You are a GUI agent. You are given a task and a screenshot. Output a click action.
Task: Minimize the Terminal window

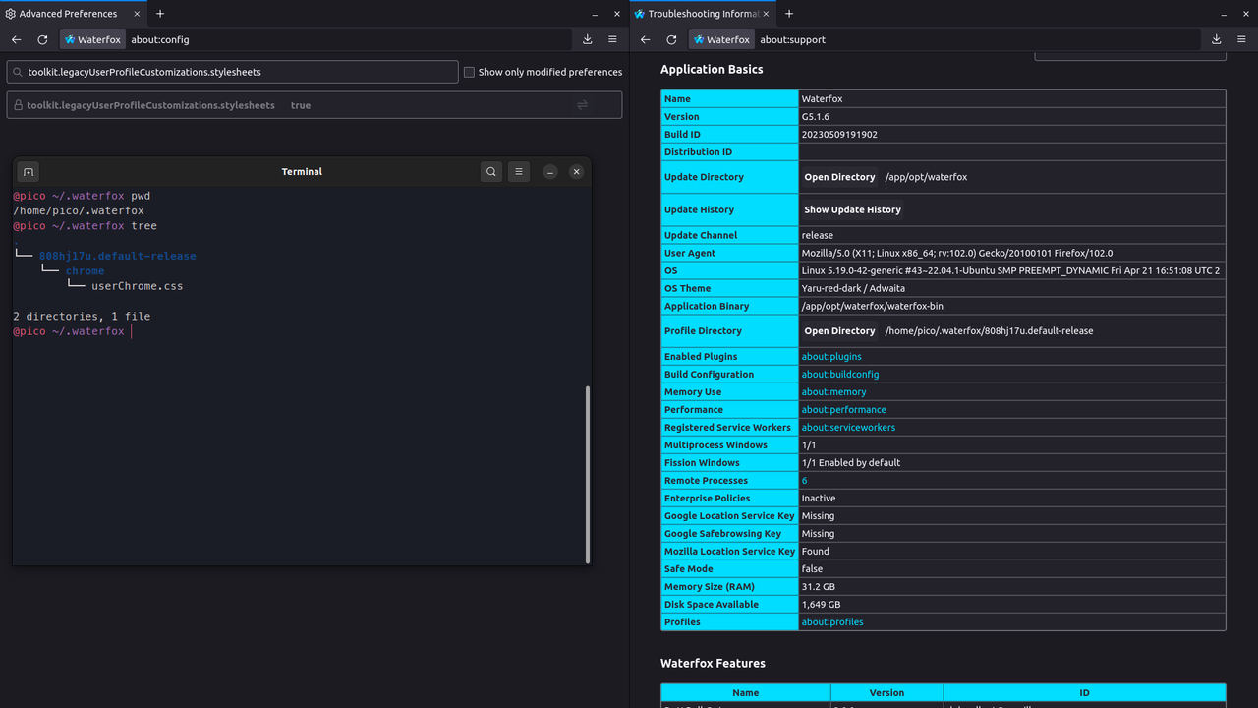(550, 171)
